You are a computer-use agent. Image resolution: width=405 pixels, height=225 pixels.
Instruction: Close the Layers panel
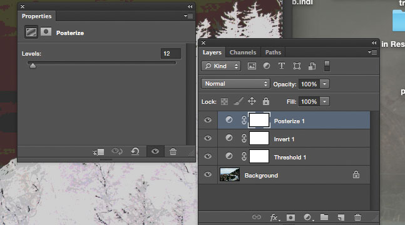(203, 43)
